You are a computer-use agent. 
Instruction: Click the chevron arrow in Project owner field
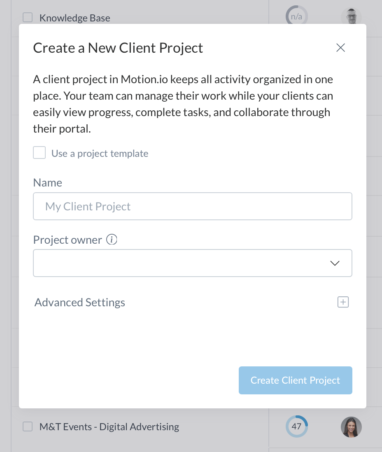(335, 263)
